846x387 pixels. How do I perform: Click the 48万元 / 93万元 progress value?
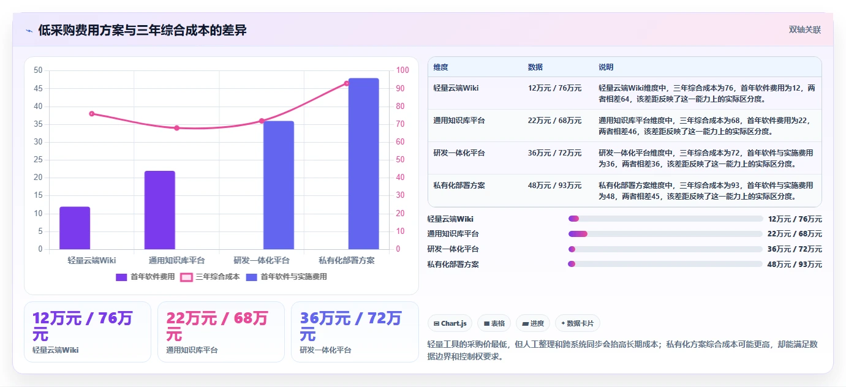point(795,265)
